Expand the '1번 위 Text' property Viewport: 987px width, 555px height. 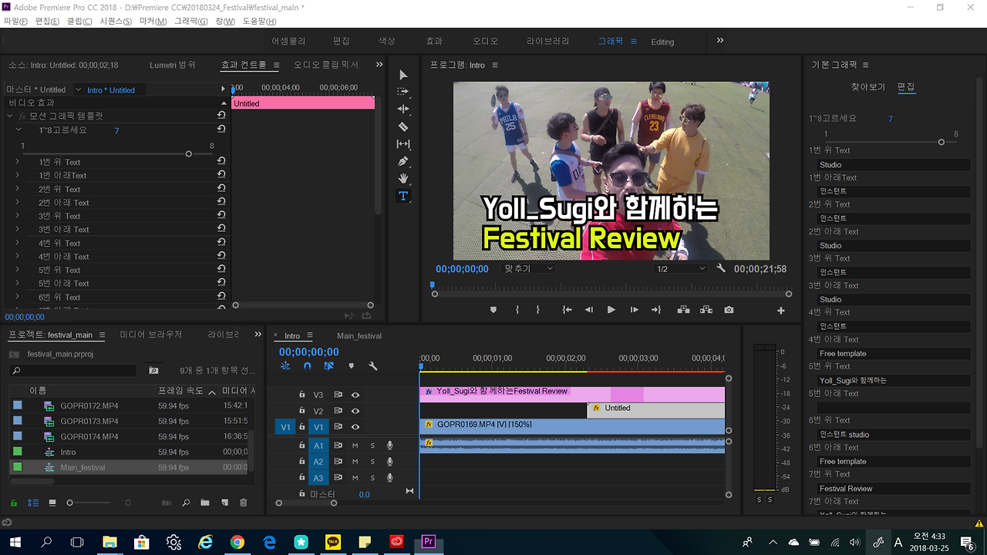point(17,162)
